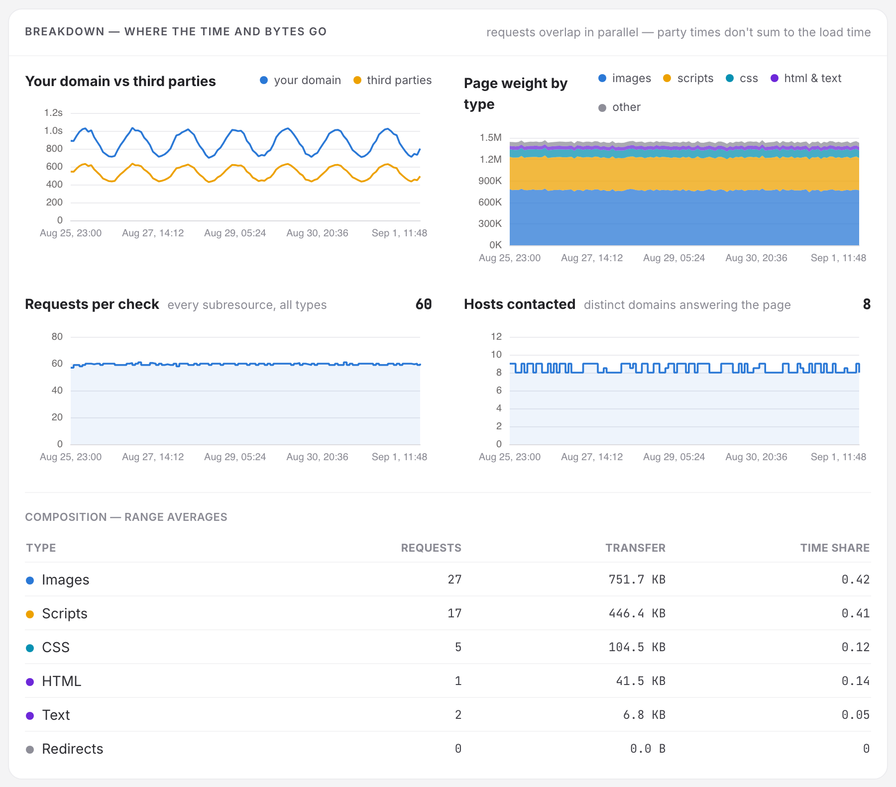Click the 751.7 KB transfer value
Viewport: 896px width, 787px height.
pos(637,580)
